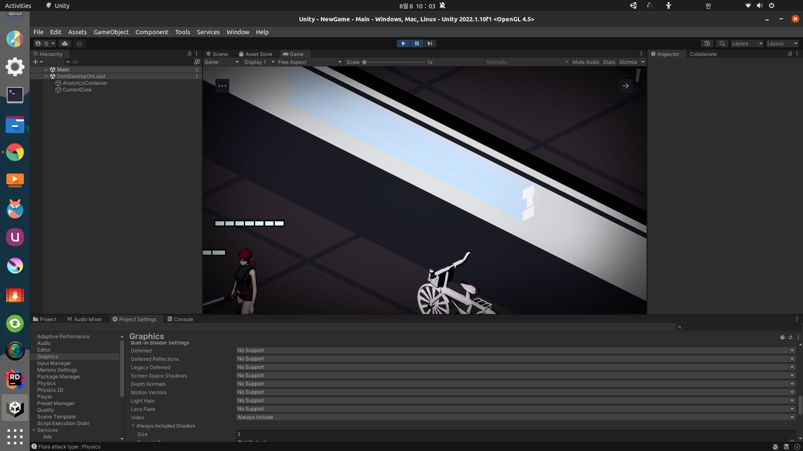Switch to the Console tab
This screenshot has height=451, width=803.
[x=180, y=319]
